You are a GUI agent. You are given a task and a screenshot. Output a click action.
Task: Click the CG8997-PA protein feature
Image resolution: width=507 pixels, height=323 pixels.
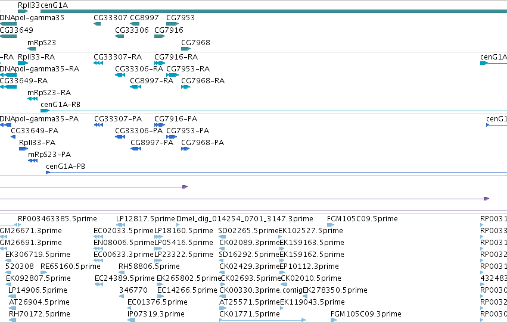136,149
